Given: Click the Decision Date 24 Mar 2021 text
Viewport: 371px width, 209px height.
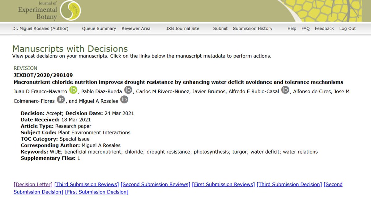Looking at the screenshot, I should tap(100, 113).
